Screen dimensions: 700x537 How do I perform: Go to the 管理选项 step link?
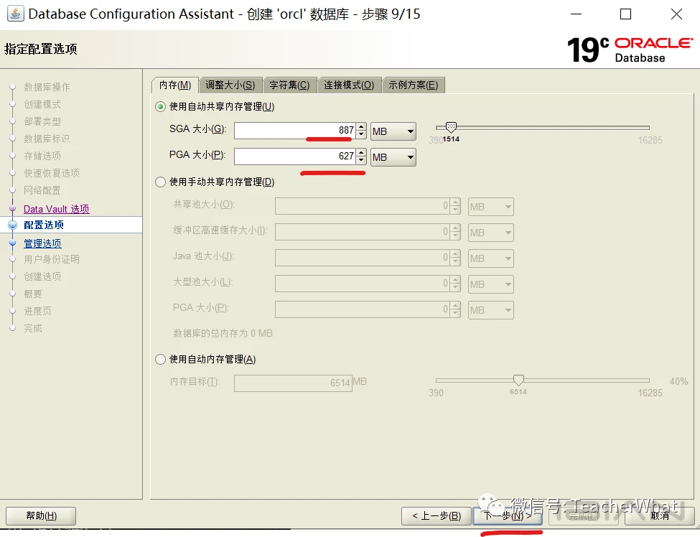[42, 243]
